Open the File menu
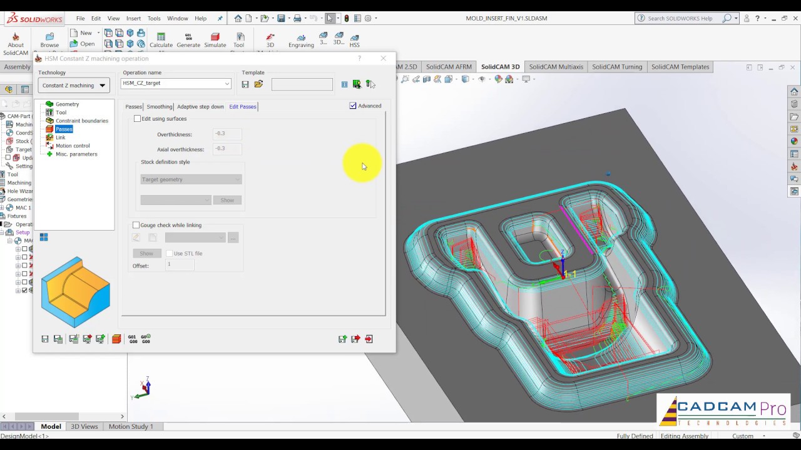 80,18
